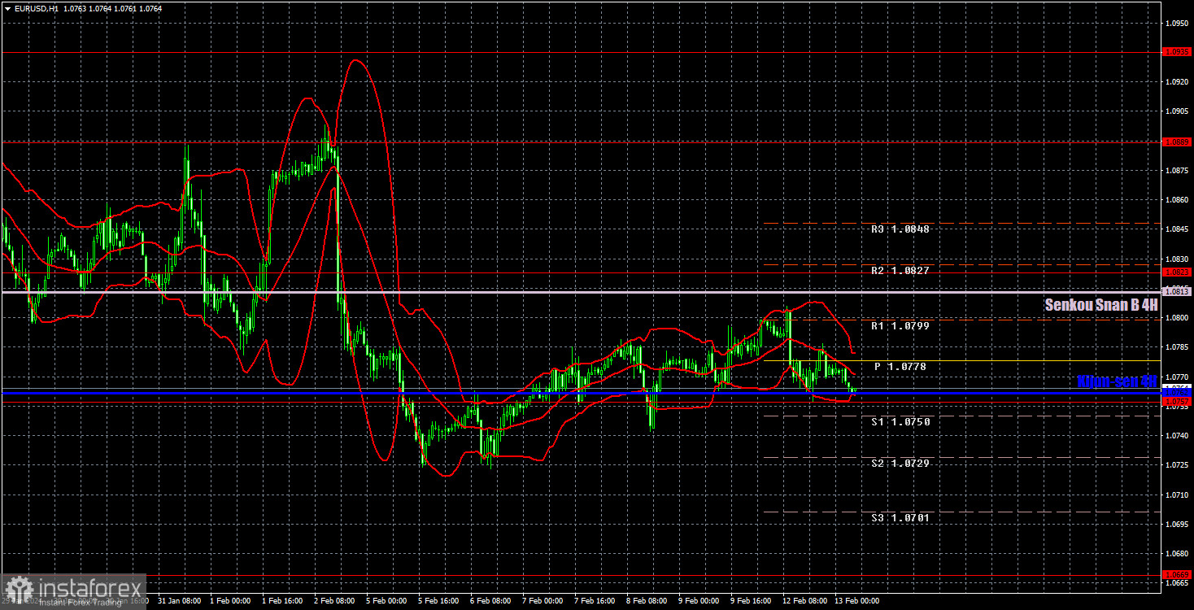
Task: Click the red 1.0823 price tag
Action: point(1177,272)
